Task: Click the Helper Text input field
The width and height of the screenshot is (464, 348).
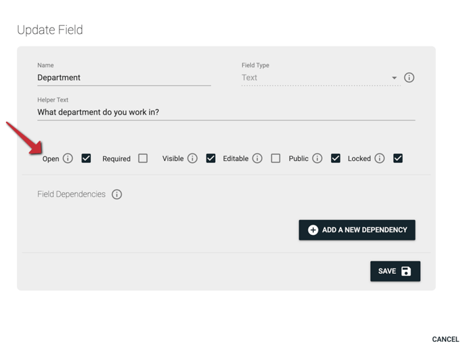Action: tap(226, 112)
